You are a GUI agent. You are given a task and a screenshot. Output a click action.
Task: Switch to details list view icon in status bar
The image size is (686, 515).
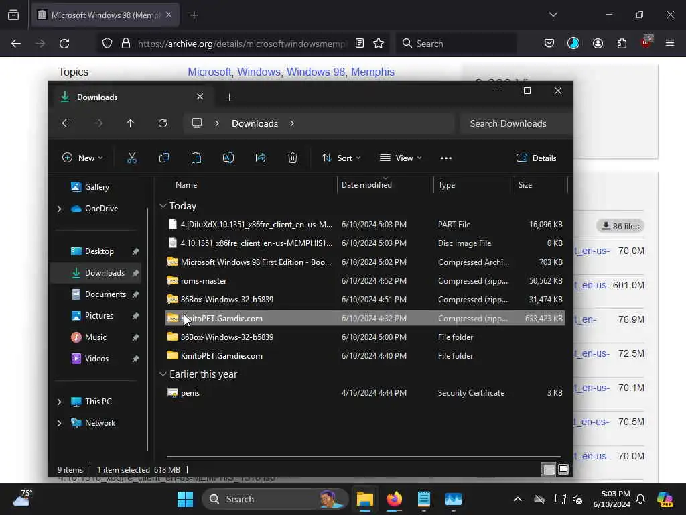click(549, 469)
